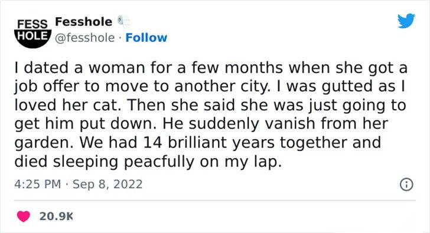This screenshot has height=233, width=430.
Task: Click the word "HOLE" in avatar logo
Action: pos(32,35)
